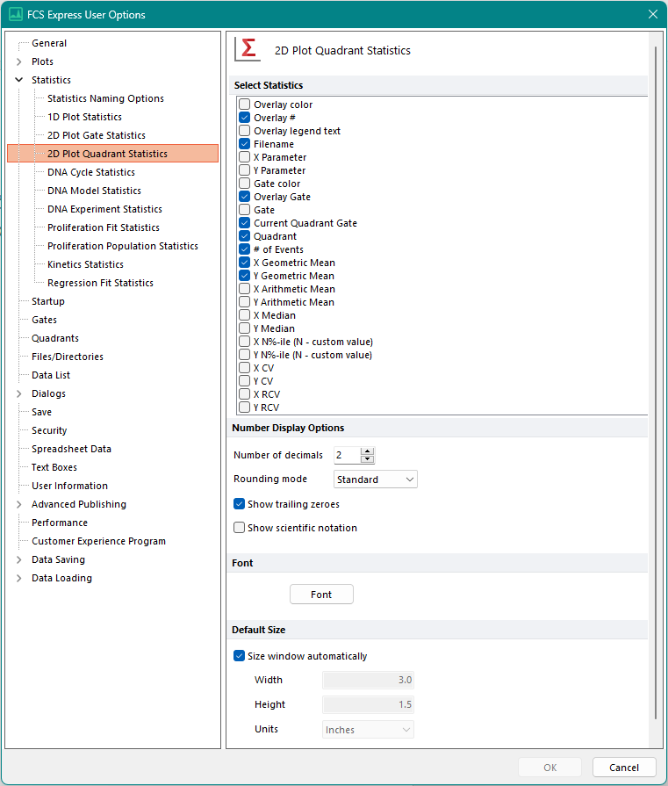Click the Width field
The height and width of the screenshot is (786, 668).
pos(369,680)
